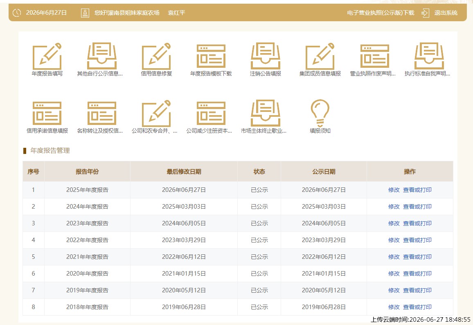Viewport: 473px width, 325px height.
Task: Modify the 2025年年度报告 row
Action: pyautogui.click(x=394, y=190)
